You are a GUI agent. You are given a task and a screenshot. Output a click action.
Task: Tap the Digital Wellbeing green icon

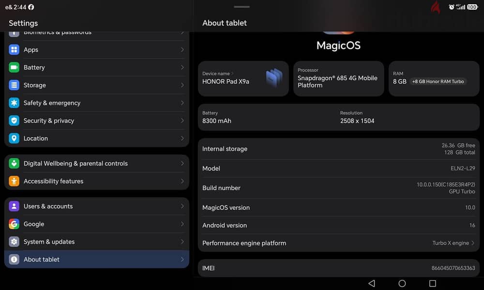coord(14,163)
